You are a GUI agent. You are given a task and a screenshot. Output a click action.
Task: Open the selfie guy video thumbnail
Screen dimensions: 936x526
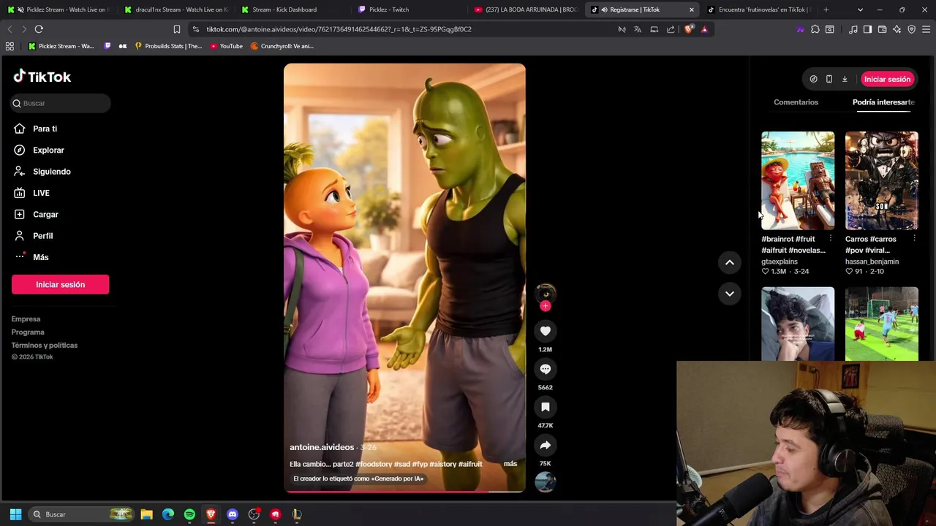[x=797, y=324]
